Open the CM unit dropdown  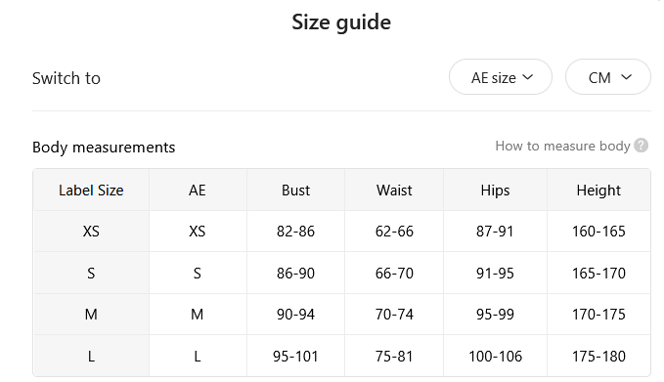tap(607, 77)
